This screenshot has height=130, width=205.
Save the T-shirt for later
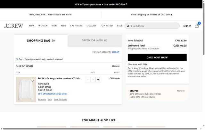[x=61, y=100]
